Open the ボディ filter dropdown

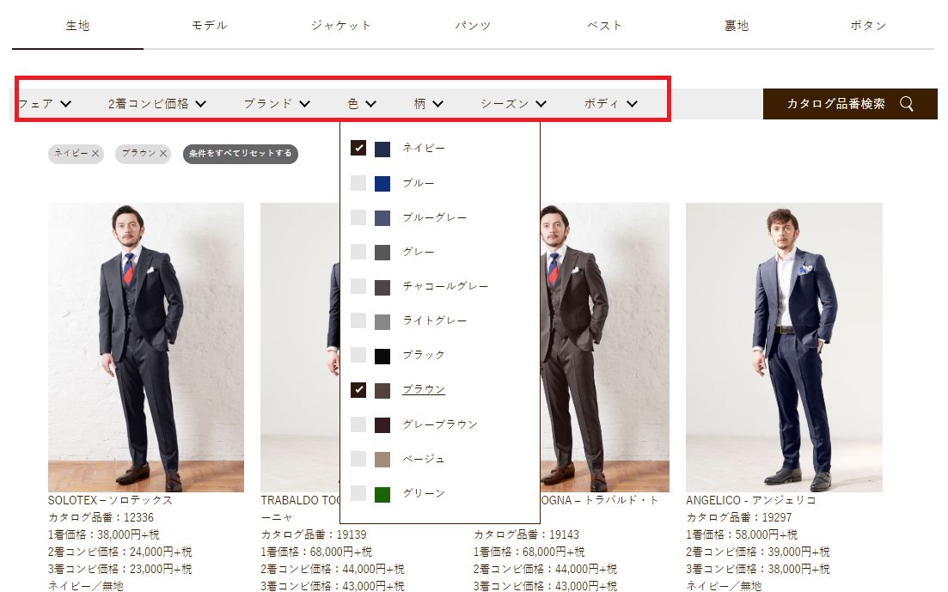(610, 104)
